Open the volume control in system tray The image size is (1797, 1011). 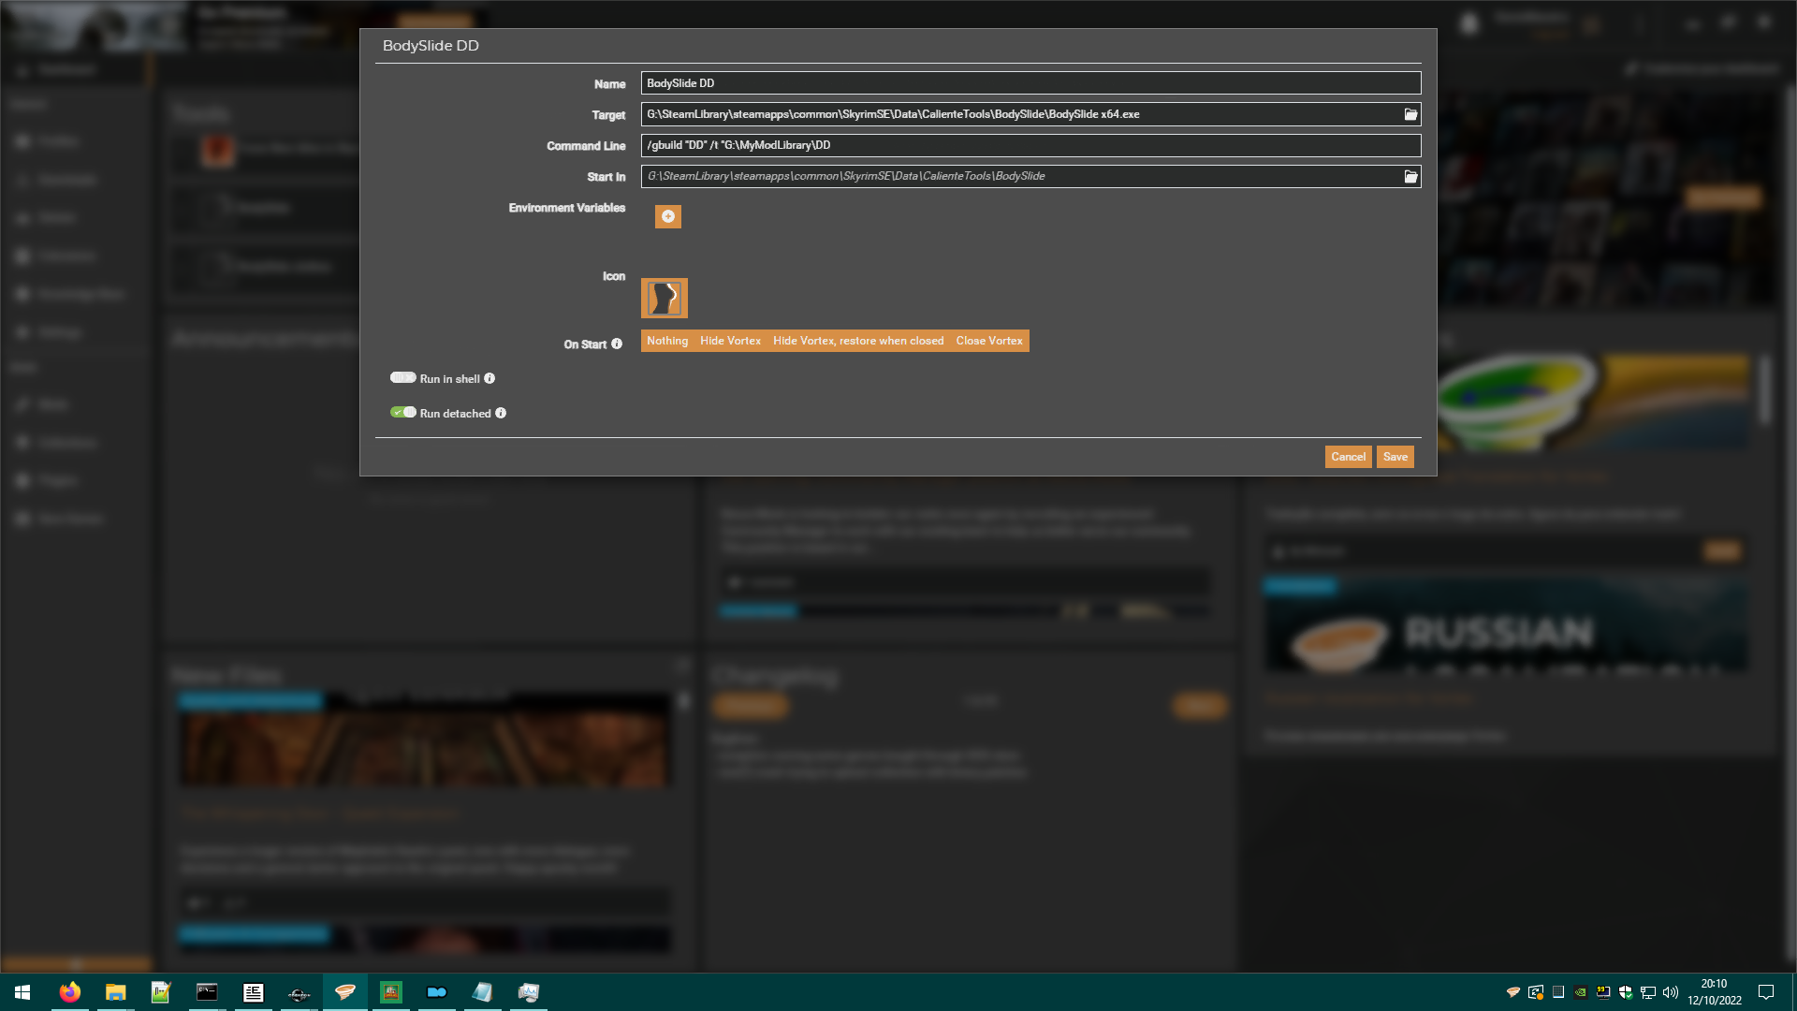tap(1671, 992)
